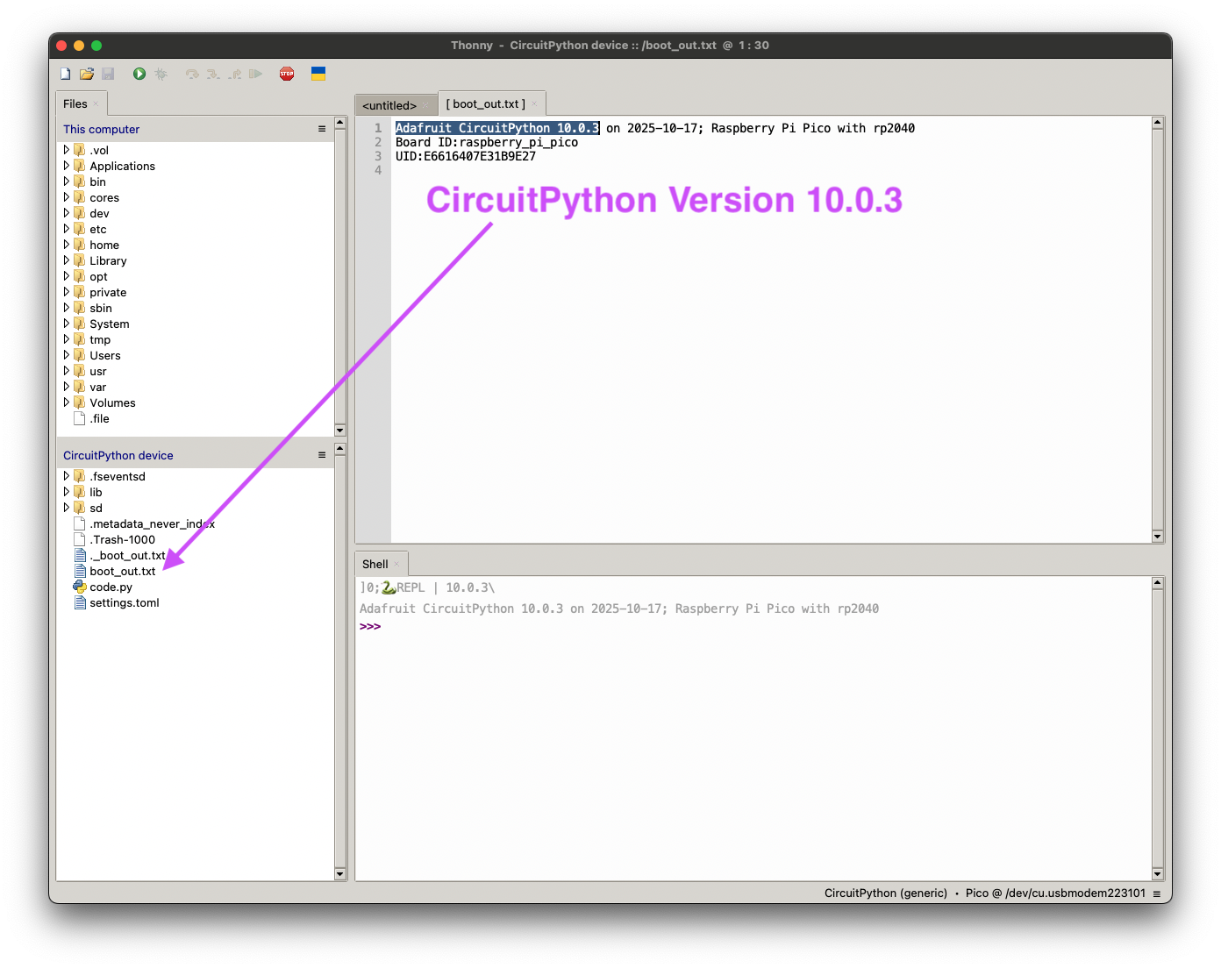Open interpreter chooser menu in status bar
Screen dimensions: 1221x968
1157,893
